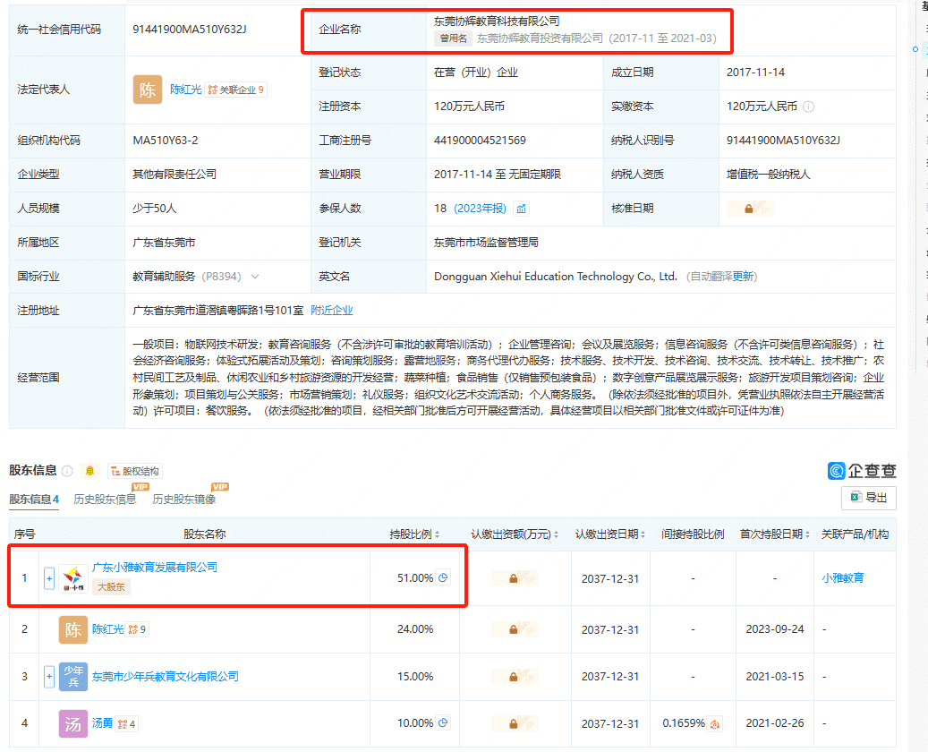928x752 pixels.
Task: Open pie chart icon beside 51.00%
Action: pyautogui.click(x=443, y=577)
